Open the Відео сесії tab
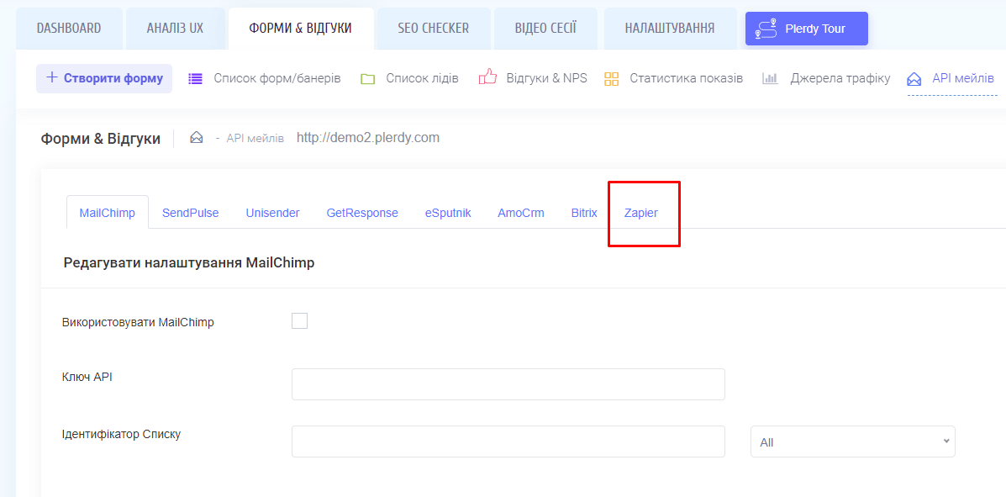The image size is (1006, 497). (545, 29)
